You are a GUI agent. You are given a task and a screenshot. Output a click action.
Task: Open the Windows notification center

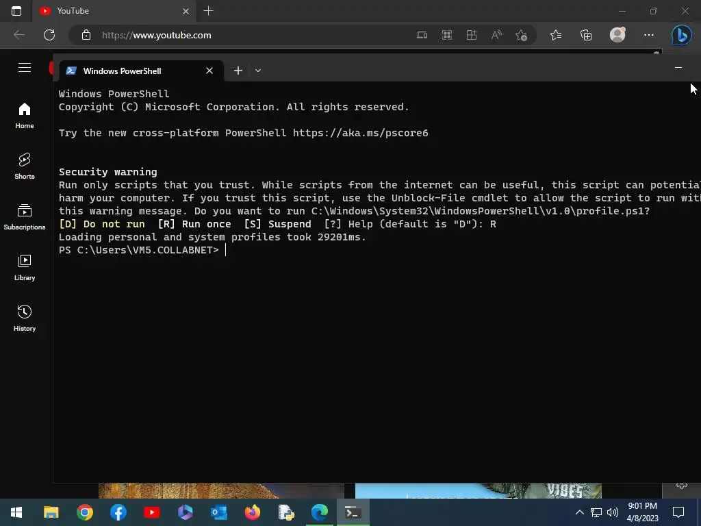[678, 512]
